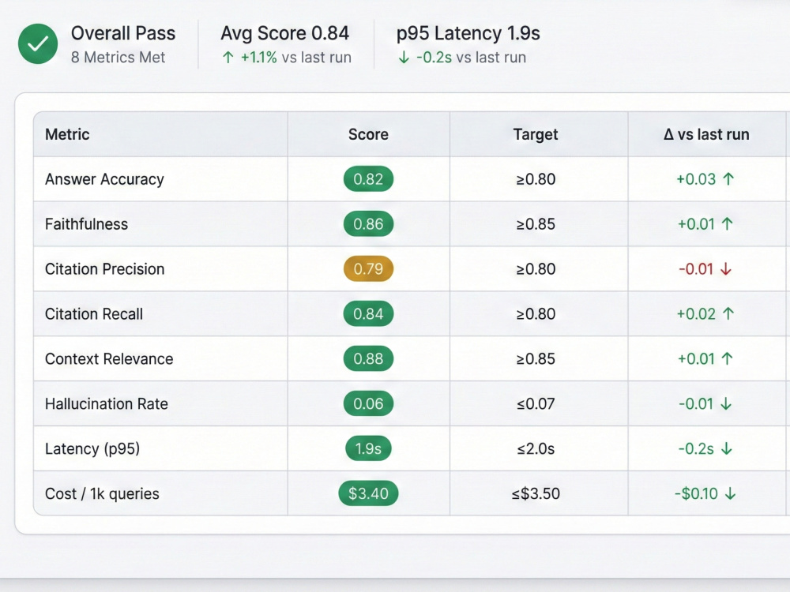Click the red down arrow for Citation Precision

click(726, 269)
